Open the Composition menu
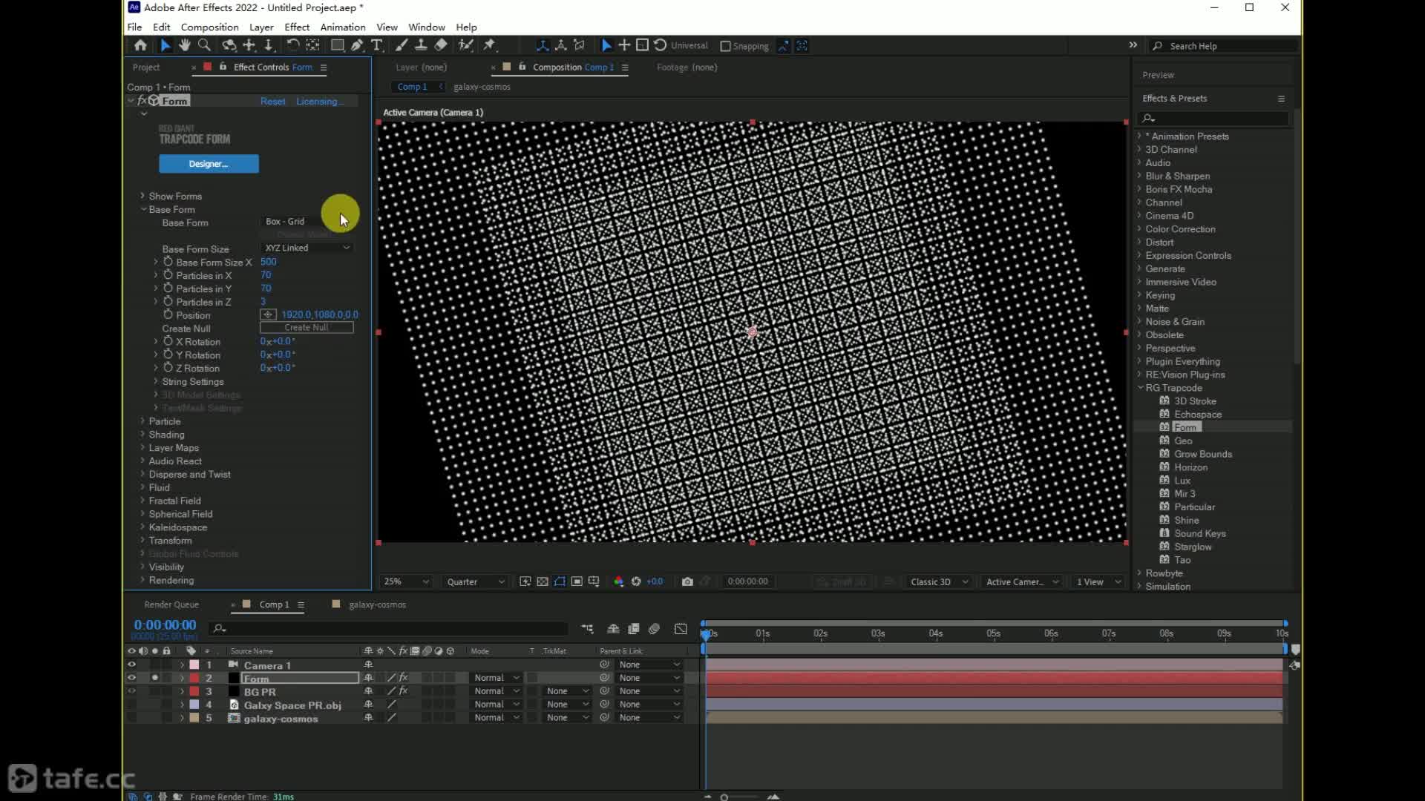 point(209,27)
